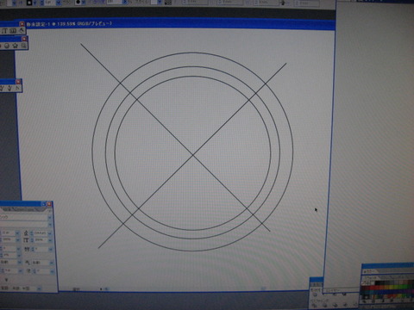The image size is (414, 310).
Task: Close the pen tools tearoff palette
Action: 18,82
